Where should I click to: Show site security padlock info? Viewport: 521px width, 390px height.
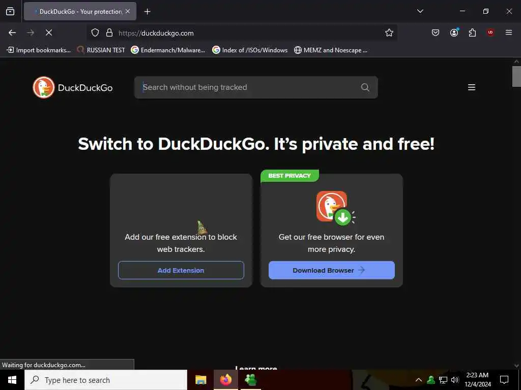tap(109, 33)
